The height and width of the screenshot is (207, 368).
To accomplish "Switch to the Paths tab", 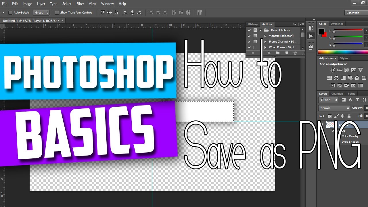I will coord(351,94).
